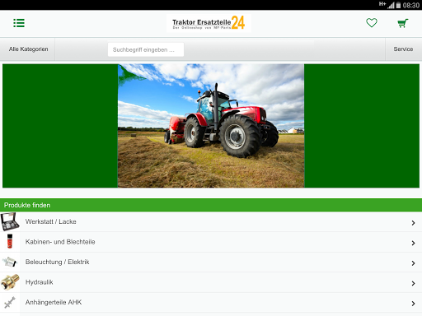Open the Service menu
Viewport: 422px width, 316px height.
click(x=403, y=49)
